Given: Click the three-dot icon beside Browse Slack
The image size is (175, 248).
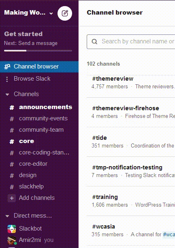Looking at the screenshot, I should click(7, 79).
